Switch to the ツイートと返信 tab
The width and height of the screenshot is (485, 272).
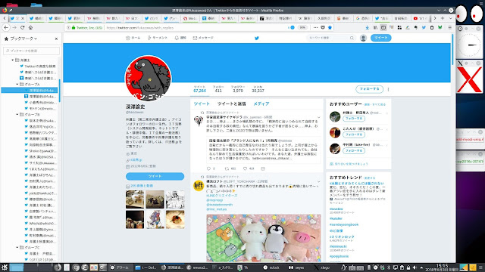click(231, 104)
